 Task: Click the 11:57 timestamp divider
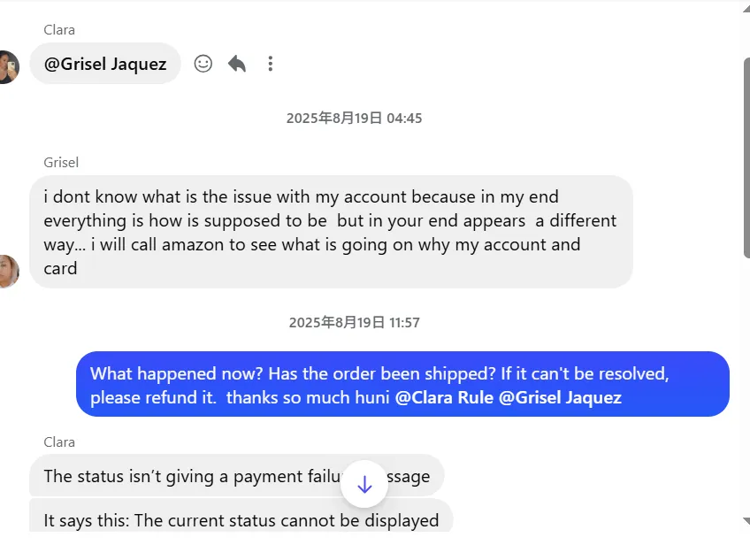(x=354, y=322)
